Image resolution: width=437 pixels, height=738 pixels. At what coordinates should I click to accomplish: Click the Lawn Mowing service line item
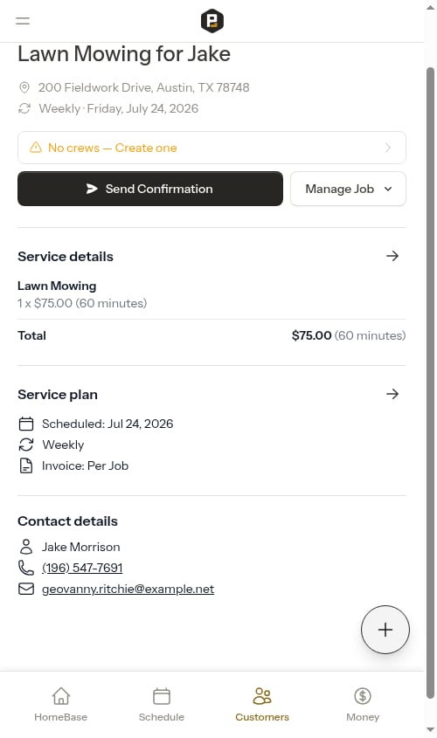tap(57, 286)
